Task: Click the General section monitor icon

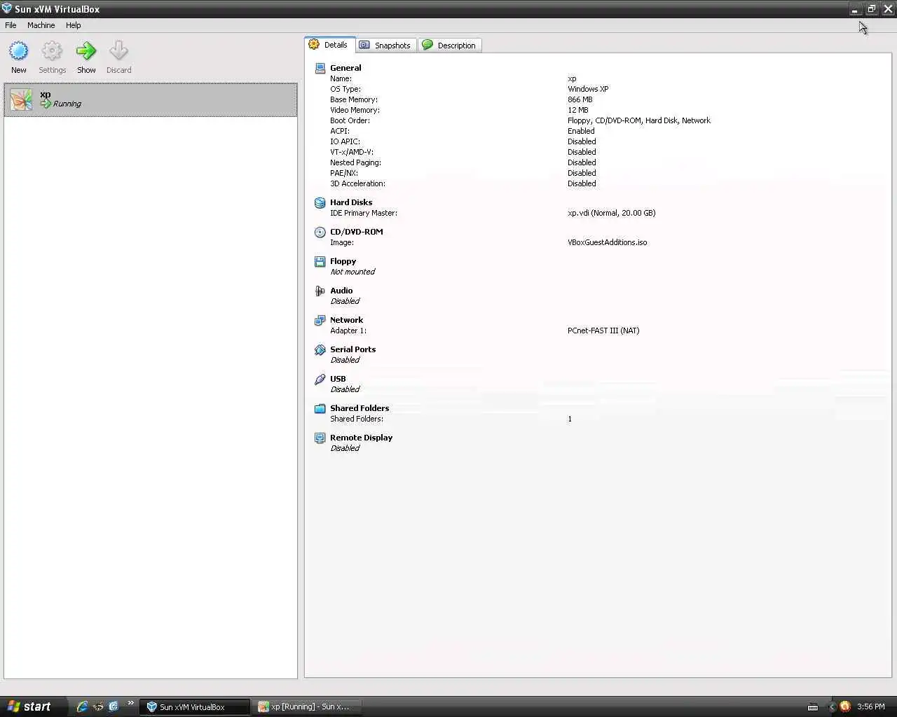Action: [x=320, y=68]
